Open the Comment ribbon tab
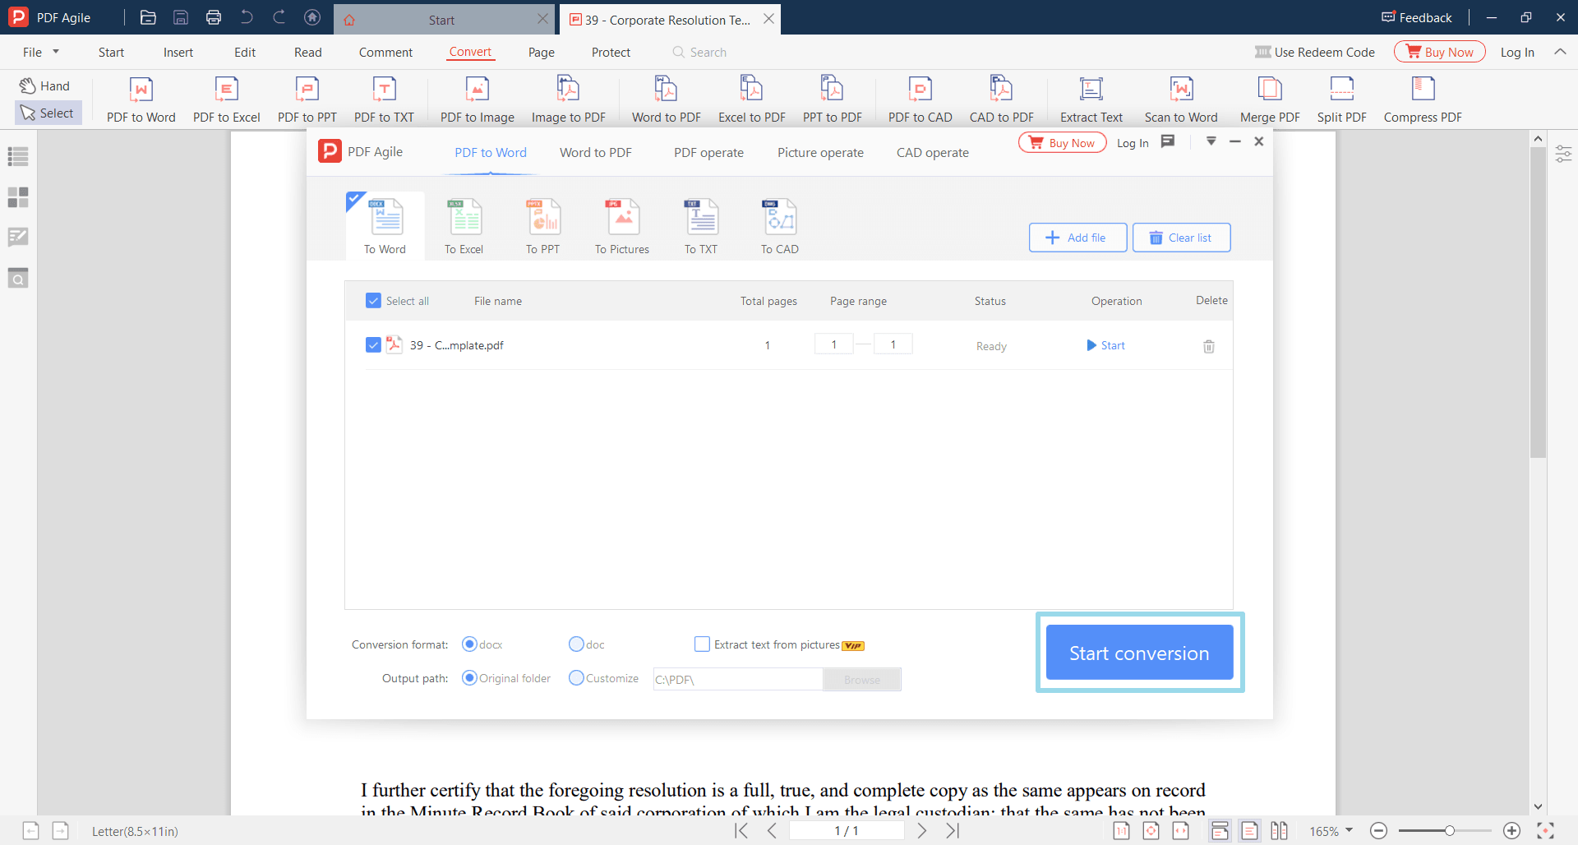 coord(385,52)
